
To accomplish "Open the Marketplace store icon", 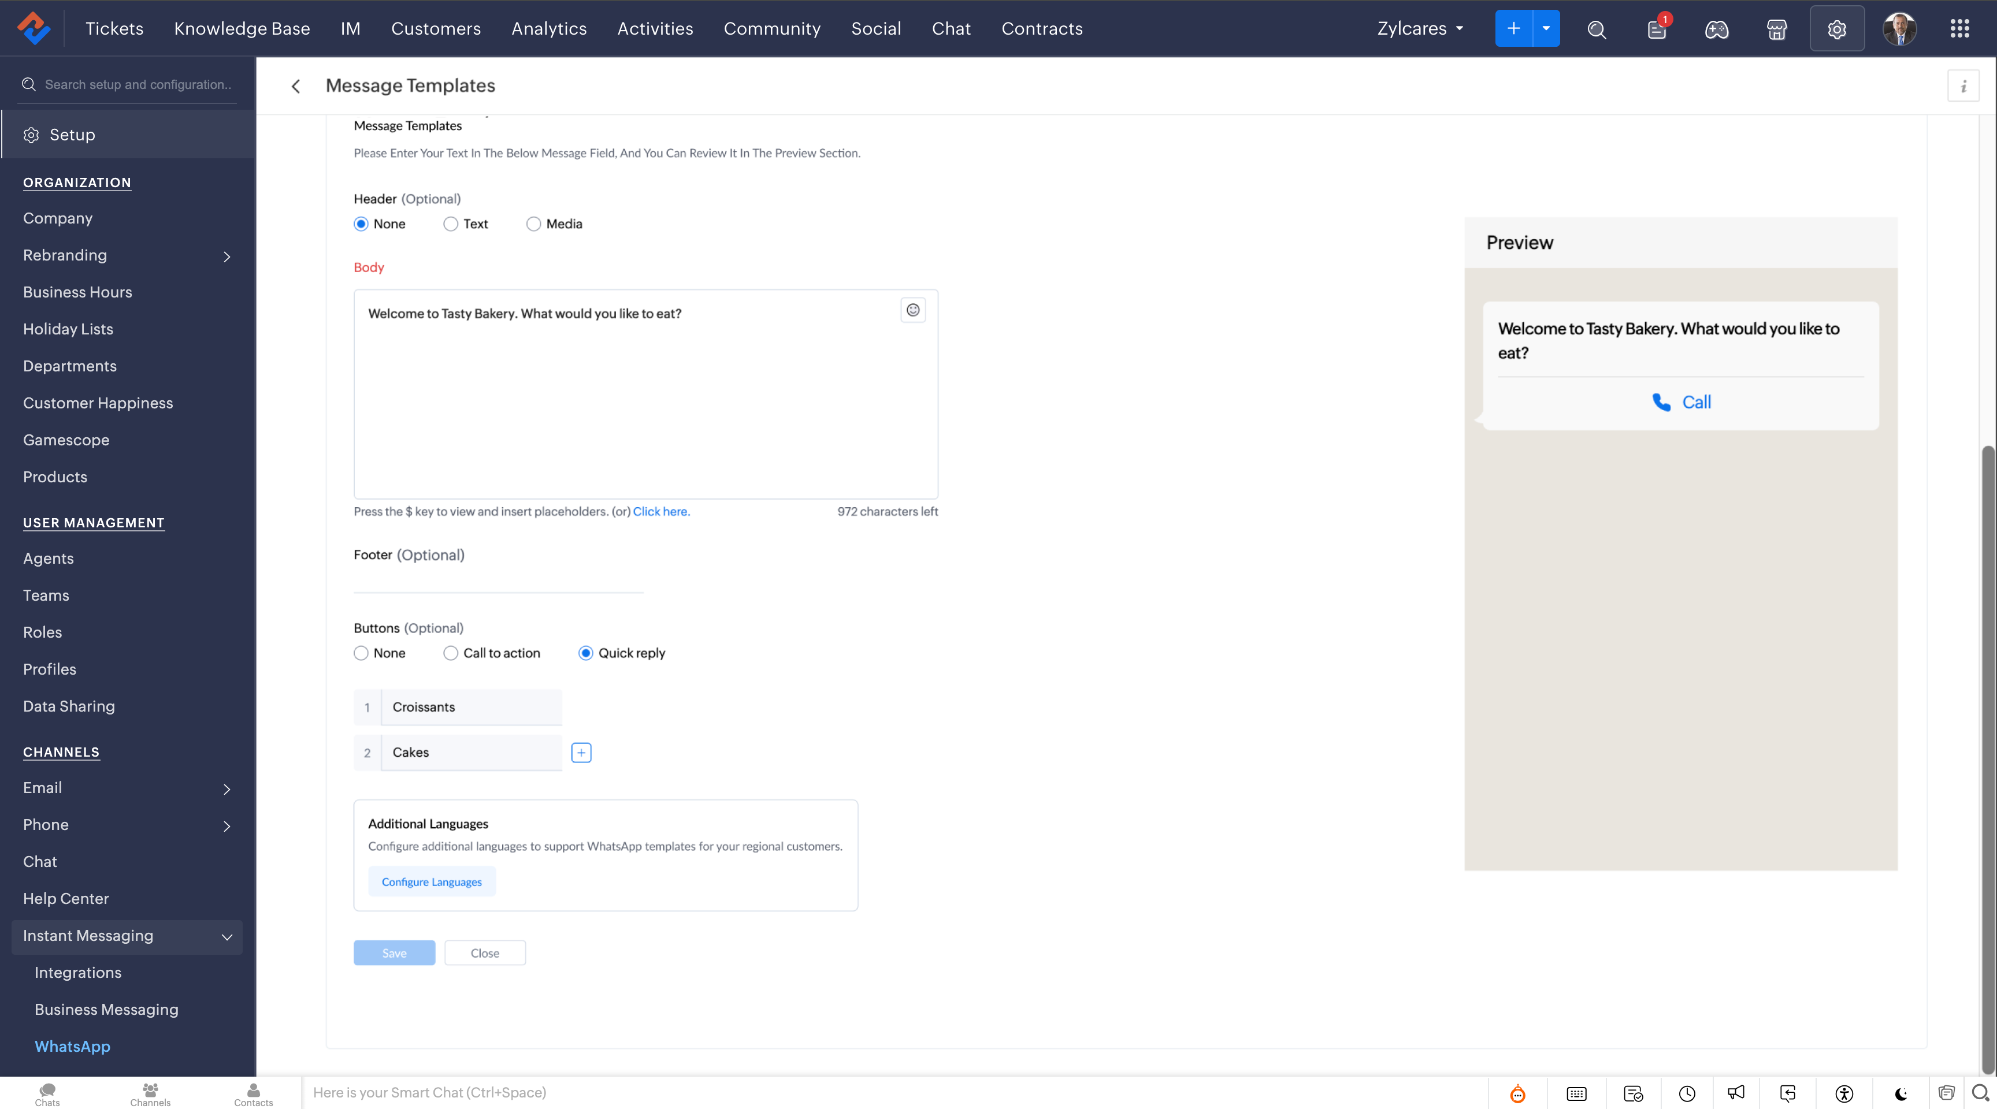I will [x=1777, y=29].
